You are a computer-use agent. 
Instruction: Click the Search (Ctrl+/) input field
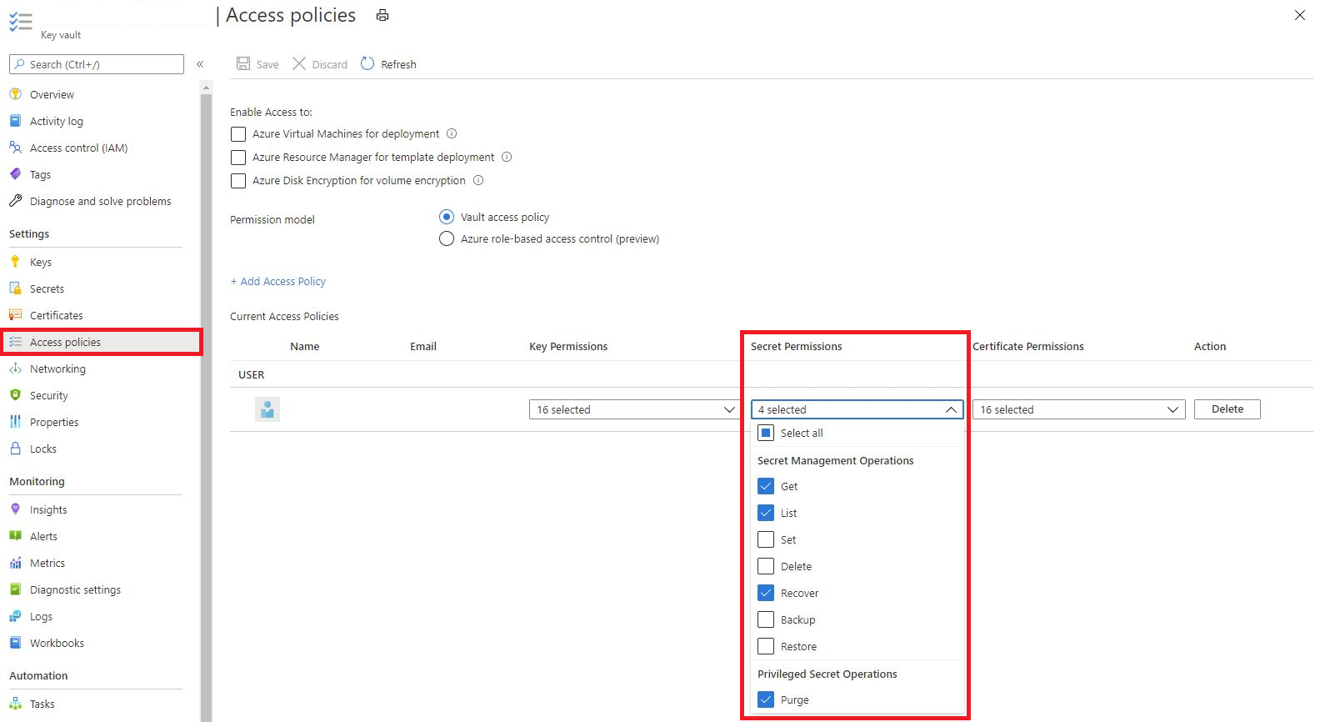97,64
